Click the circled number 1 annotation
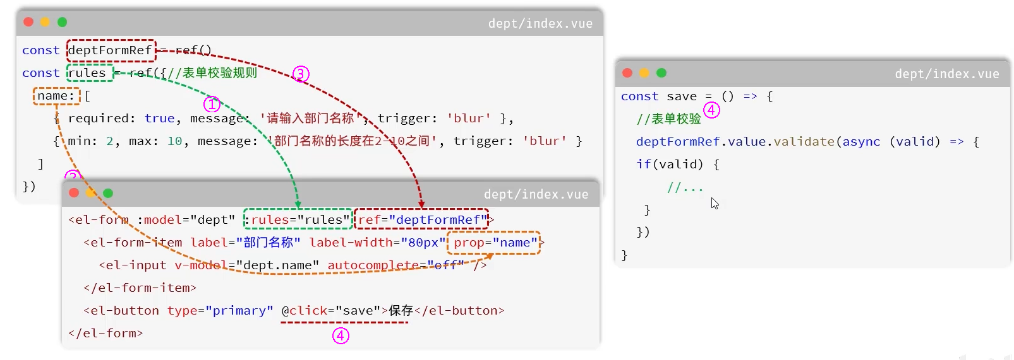This screenshot has width=1014, height=360. tap(212, 104)
